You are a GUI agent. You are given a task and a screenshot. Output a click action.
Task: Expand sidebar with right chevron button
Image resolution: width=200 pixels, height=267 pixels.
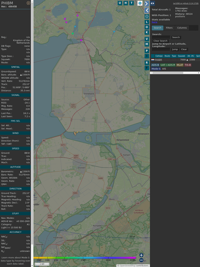pos(147,3)
